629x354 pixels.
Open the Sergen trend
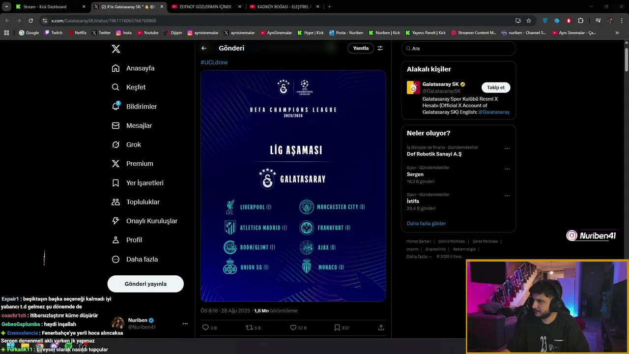pos(415,175)
